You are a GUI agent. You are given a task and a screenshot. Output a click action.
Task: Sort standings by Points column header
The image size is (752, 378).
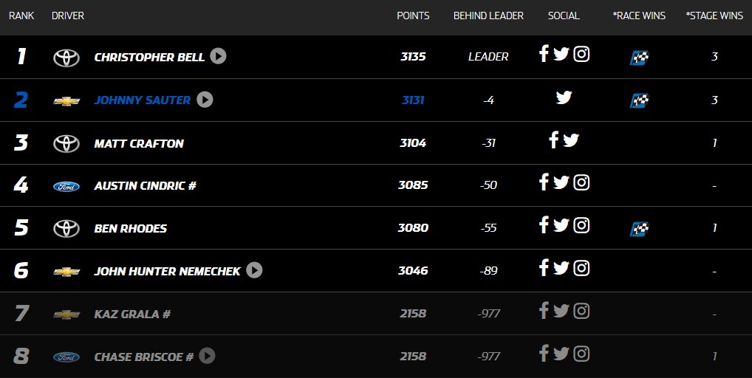(413, 16)
